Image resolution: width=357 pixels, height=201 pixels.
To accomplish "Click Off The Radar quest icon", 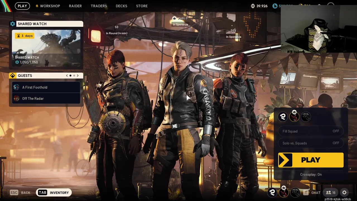I will coord(16,98).
